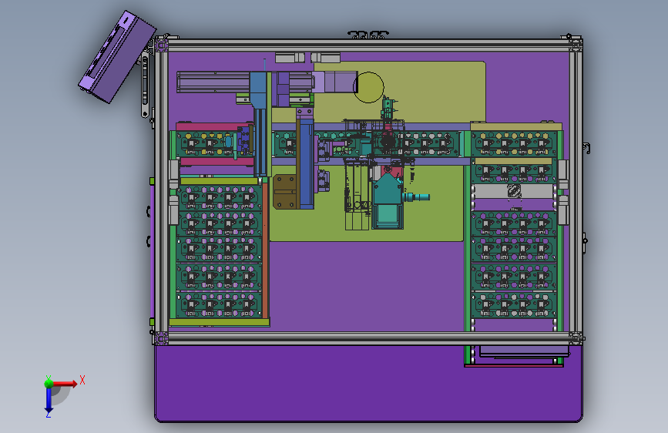Click the green Y axis origin ball
This screenshot has width=668, height=433.
coord(49,383)
